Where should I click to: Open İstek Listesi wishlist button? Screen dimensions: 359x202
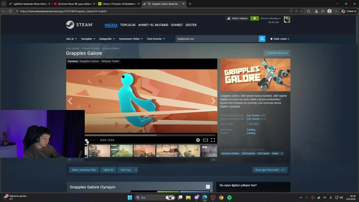pos(279,39)
